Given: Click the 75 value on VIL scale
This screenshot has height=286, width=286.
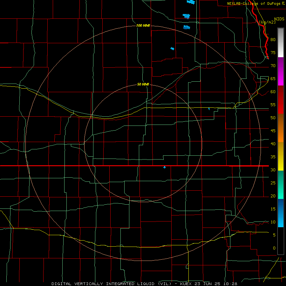Looking at the screenshot, I should point(273,52).
